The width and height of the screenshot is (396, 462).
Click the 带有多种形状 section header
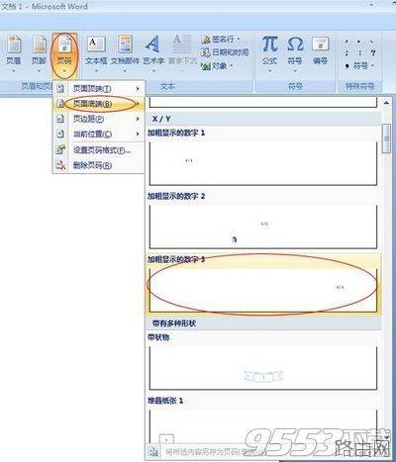click(263, 323)
